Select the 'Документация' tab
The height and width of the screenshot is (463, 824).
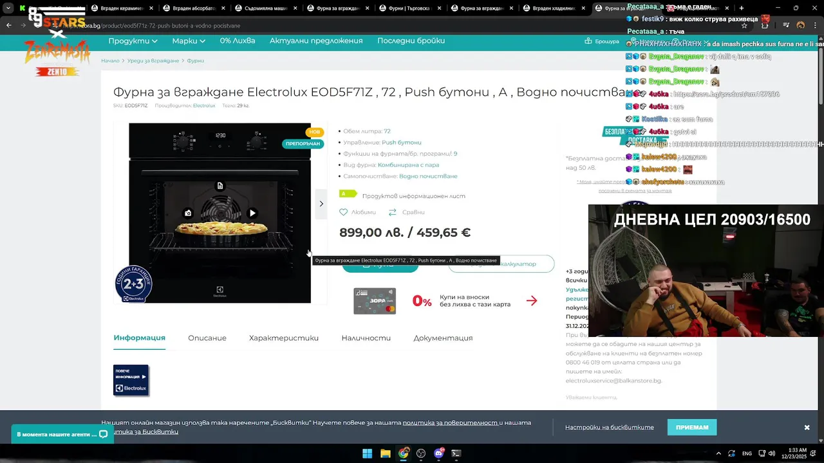point(443,338)
